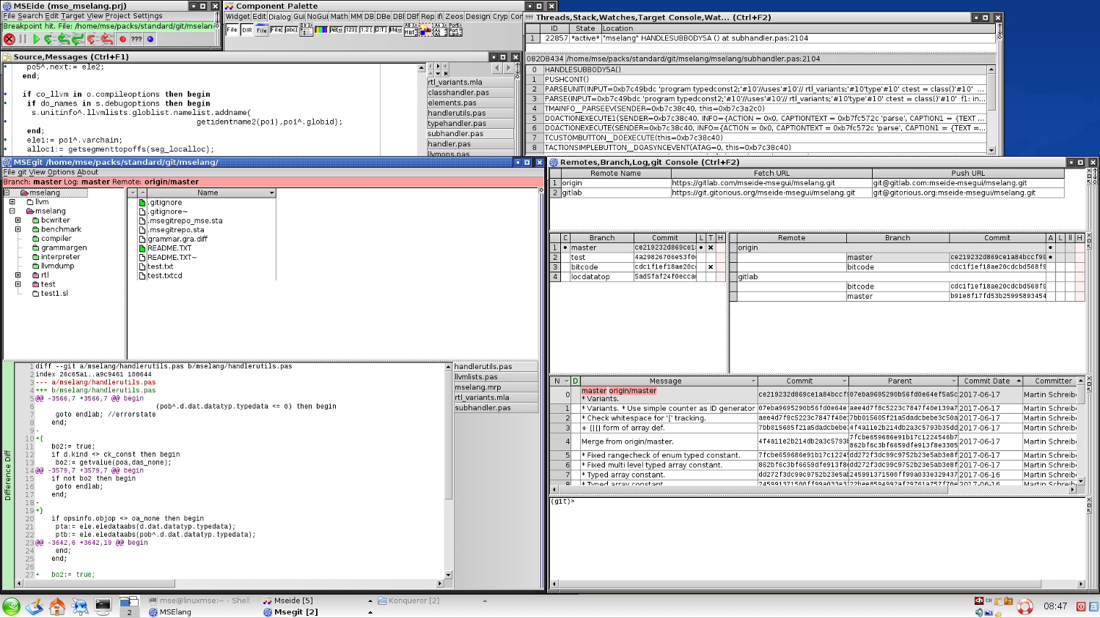Image resolution: width=1100 pixels, height=618 pixels.
Task: Pick the rainbow color dialog component
Action: point(321,30)
